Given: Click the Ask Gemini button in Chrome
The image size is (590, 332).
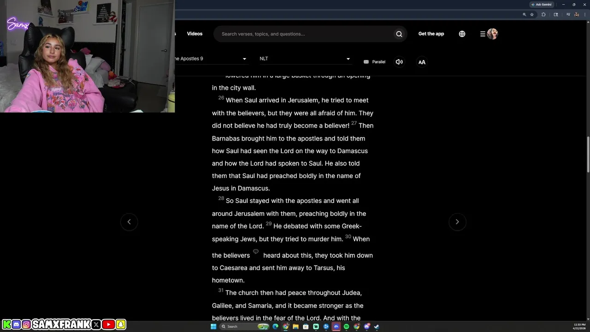Looking at the screenshot, I should (542, 5).
